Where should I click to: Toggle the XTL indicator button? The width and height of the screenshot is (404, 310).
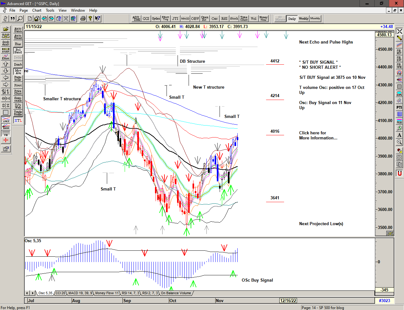(x=18, y=120)
